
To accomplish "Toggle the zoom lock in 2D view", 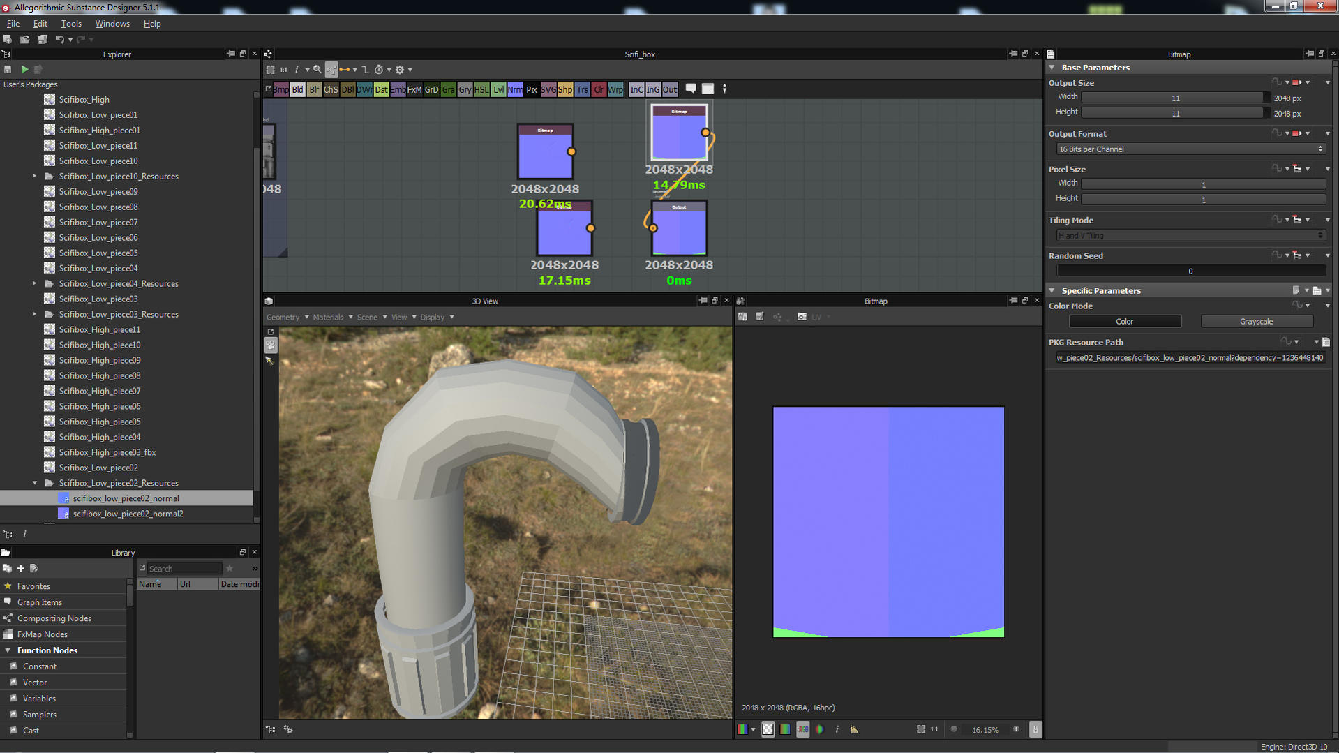I will [x=1035, y=729].
